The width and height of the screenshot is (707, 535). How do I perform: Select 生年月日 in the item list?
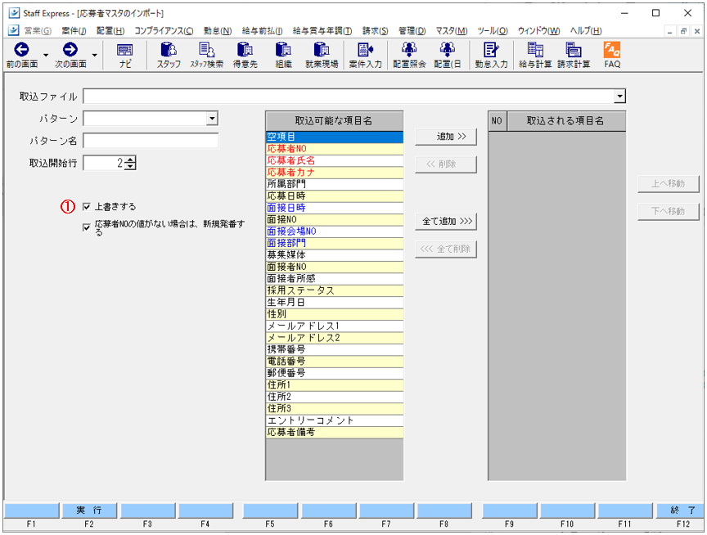pos(335,302)
